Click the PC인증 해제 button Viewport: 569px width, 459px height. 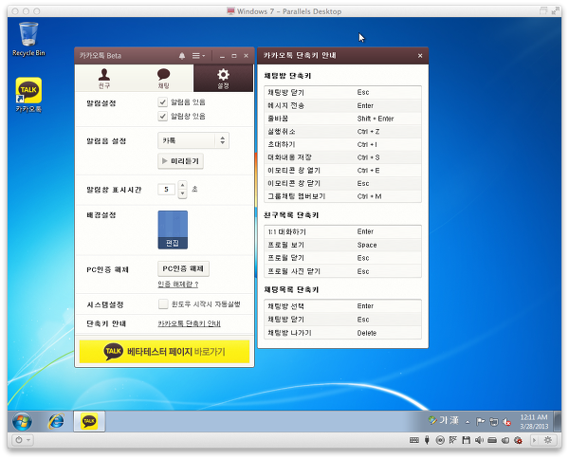click(183, 269)
